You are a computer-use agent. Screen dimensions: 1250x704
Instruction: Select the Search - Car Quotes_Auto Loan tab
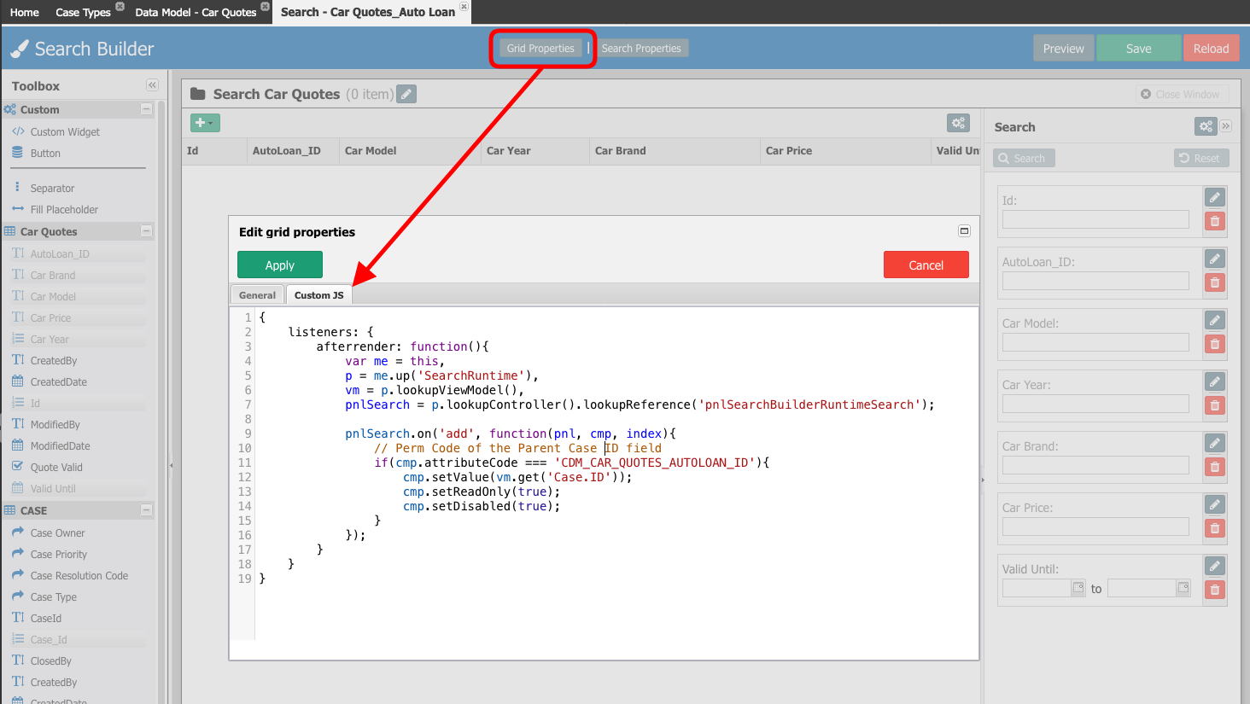368,12
